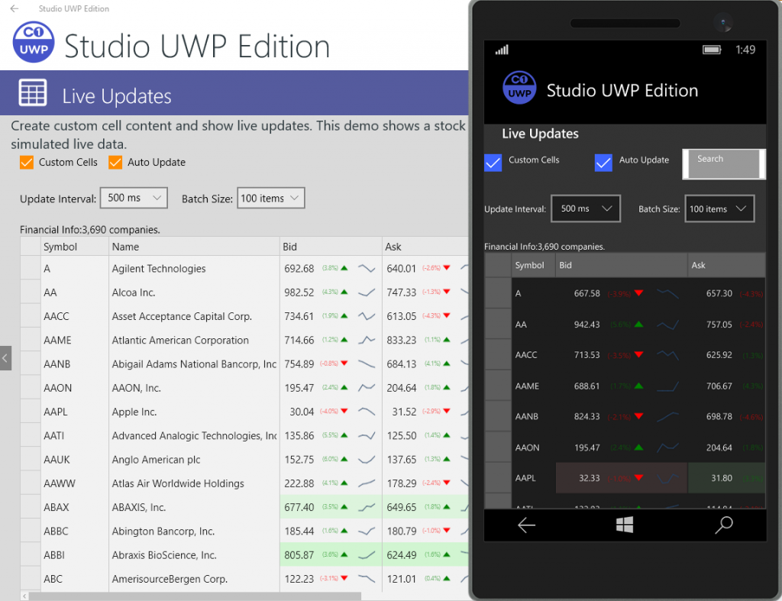782x601 pixels.
Task: Toggle Auto Update checkbox in the desktop app
Action: click(115, 163)
